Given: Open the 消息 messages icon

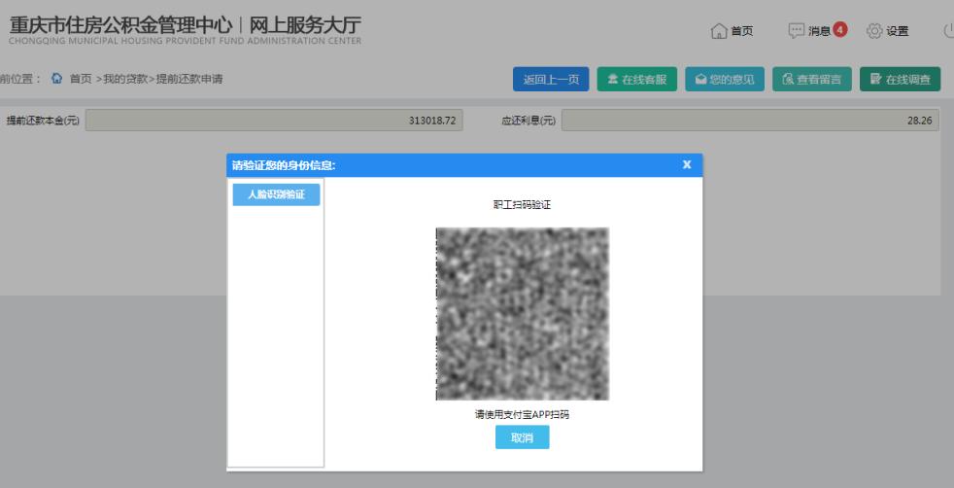Looking at the screenshot, I should click(797, 30).
